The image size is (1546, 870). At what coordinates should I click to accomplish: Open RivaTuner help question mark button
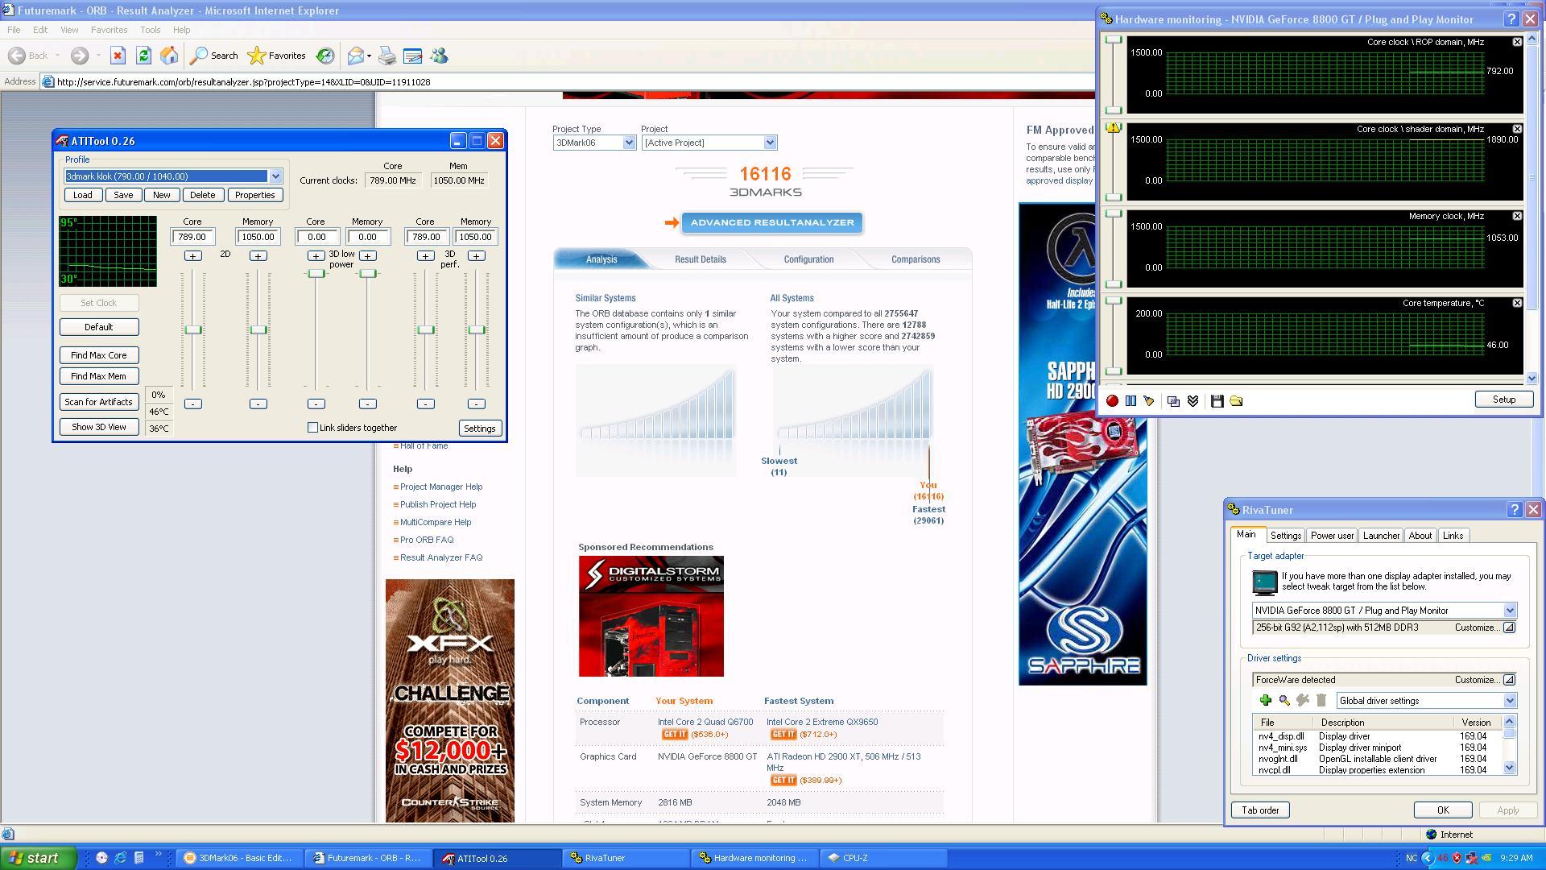point(1514,510)
